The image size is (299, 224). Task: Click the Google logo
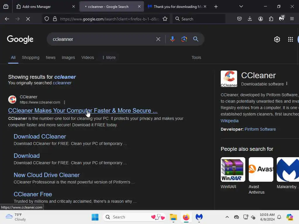click(x=20, y=39)
